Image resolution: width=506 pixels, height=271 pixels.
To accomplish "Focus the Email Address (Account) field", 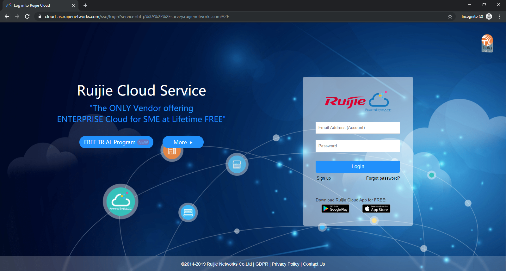I will click(358, 128).
